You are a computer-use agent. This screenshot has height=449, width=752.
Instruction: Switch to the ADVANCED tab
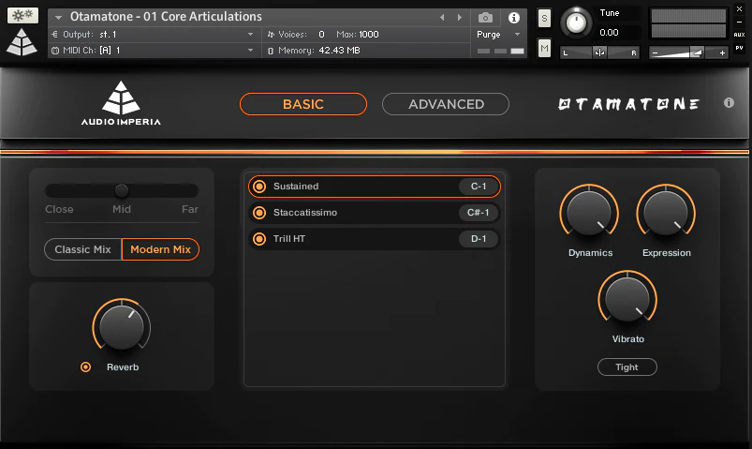click(446, 104)
